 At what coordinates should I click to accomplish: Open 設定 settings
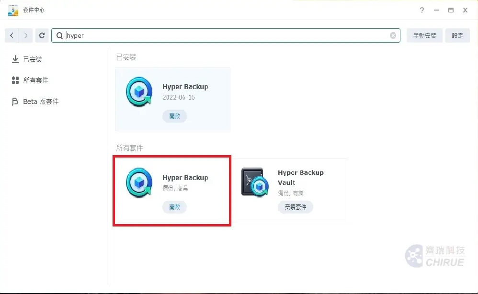tap(457, 35)
